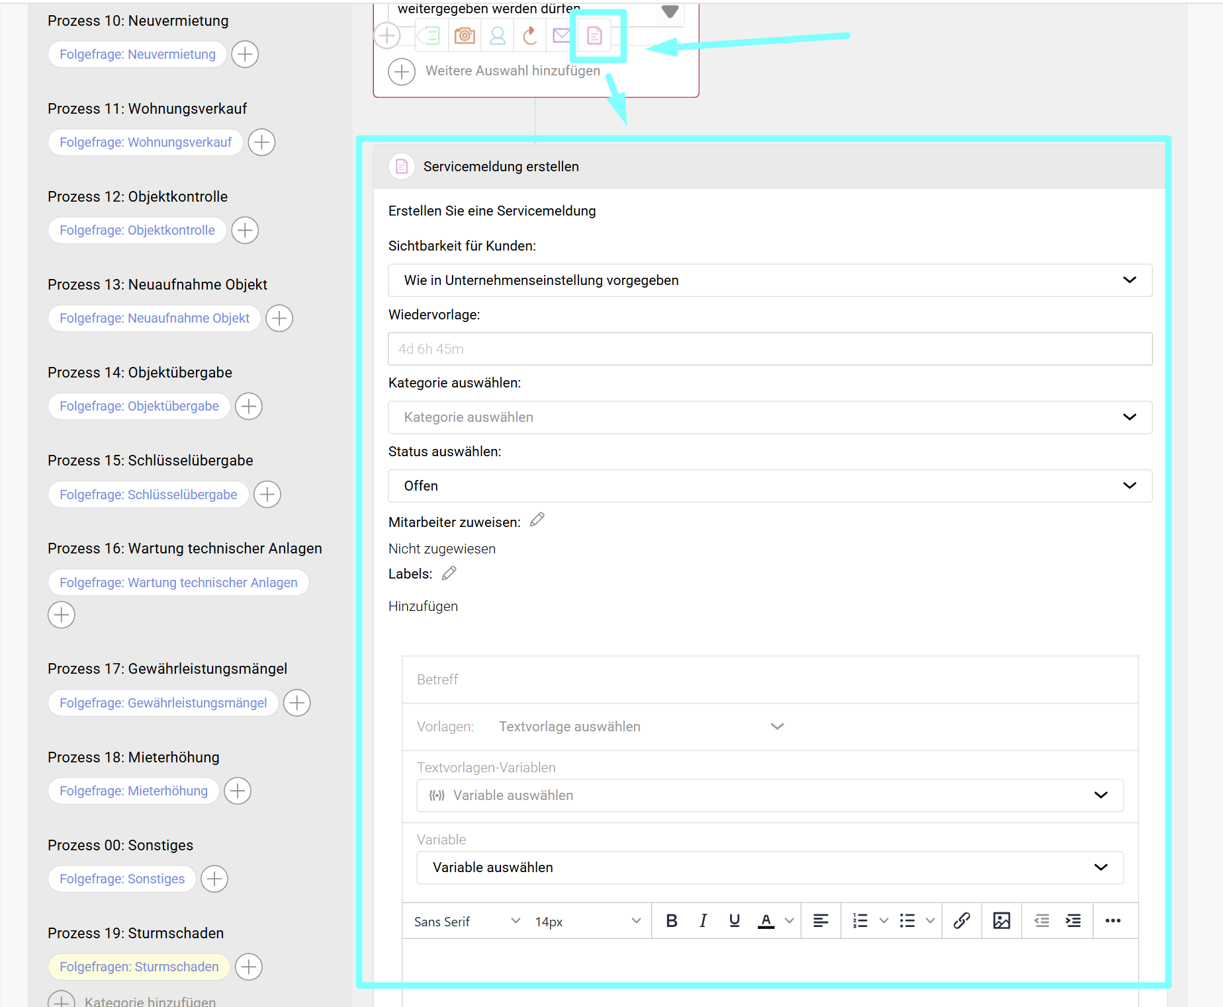Click into the Wiedervorlage input field
Viewport: 1223px width, 1007px height.
click(x=770, y=349)
